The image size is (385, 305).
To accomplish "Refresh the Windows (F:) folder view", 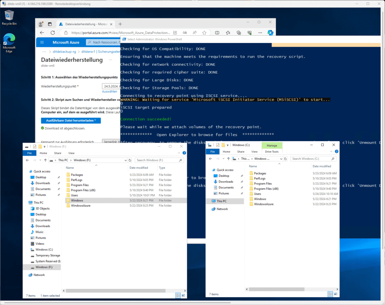I will [x=130, y=160].
